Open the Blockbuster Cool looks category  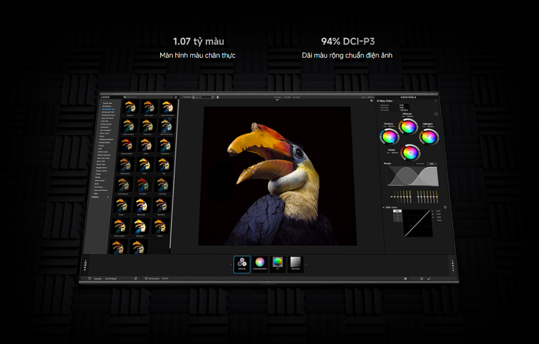point(109,109)
